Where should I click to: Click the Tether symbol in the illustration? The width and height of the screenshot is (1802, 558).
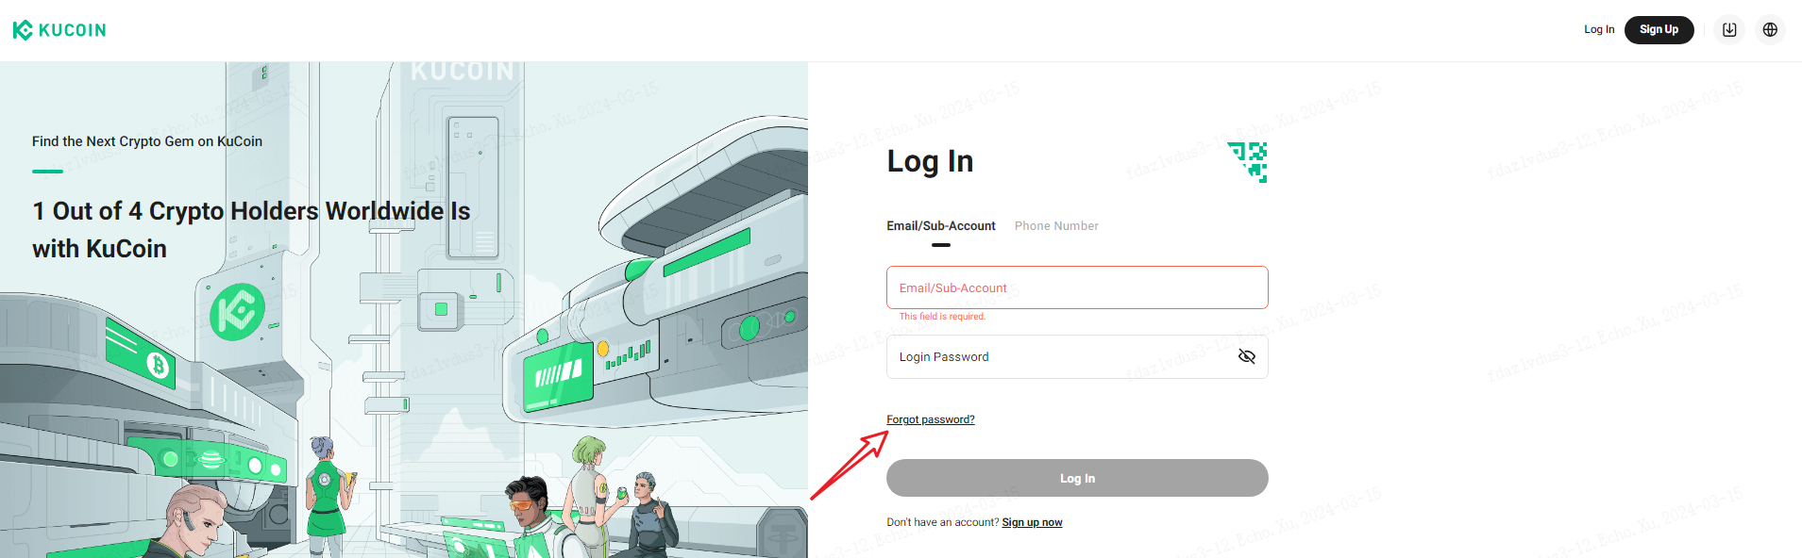coord(783,535)
